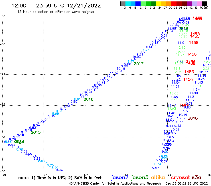Select the 'cryosat' satellite legend label

coord(180,177)
